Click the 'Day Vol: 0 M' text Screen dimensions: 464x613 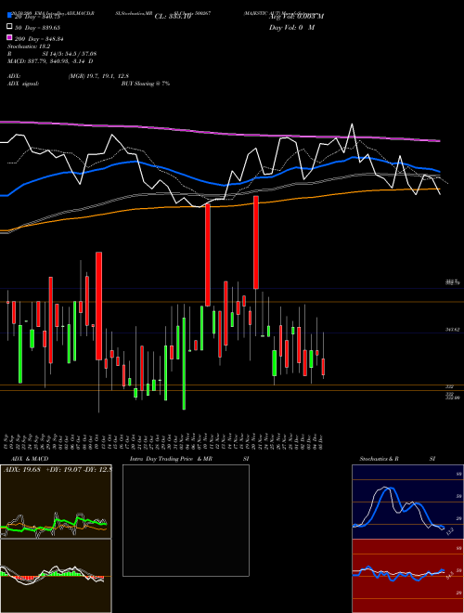coord(291,28)
